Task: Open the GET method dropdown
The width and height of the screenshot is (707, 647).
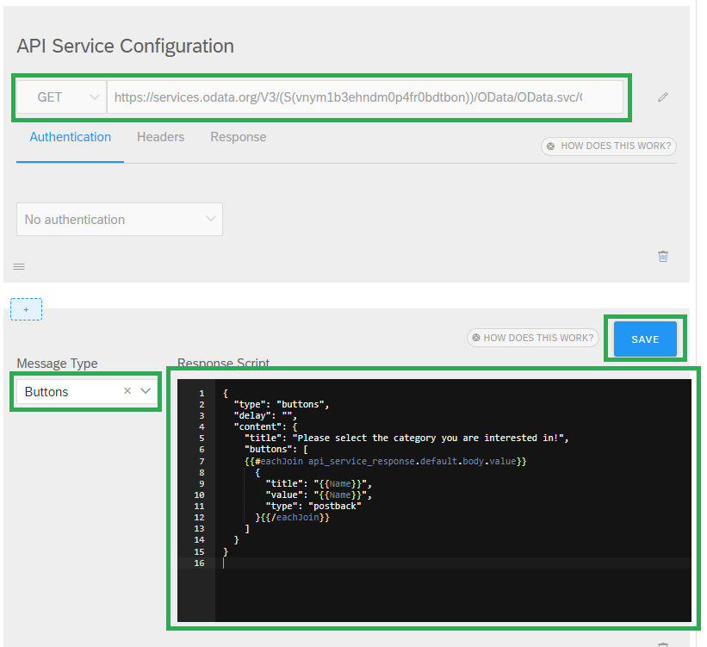Action: (62, 97)
